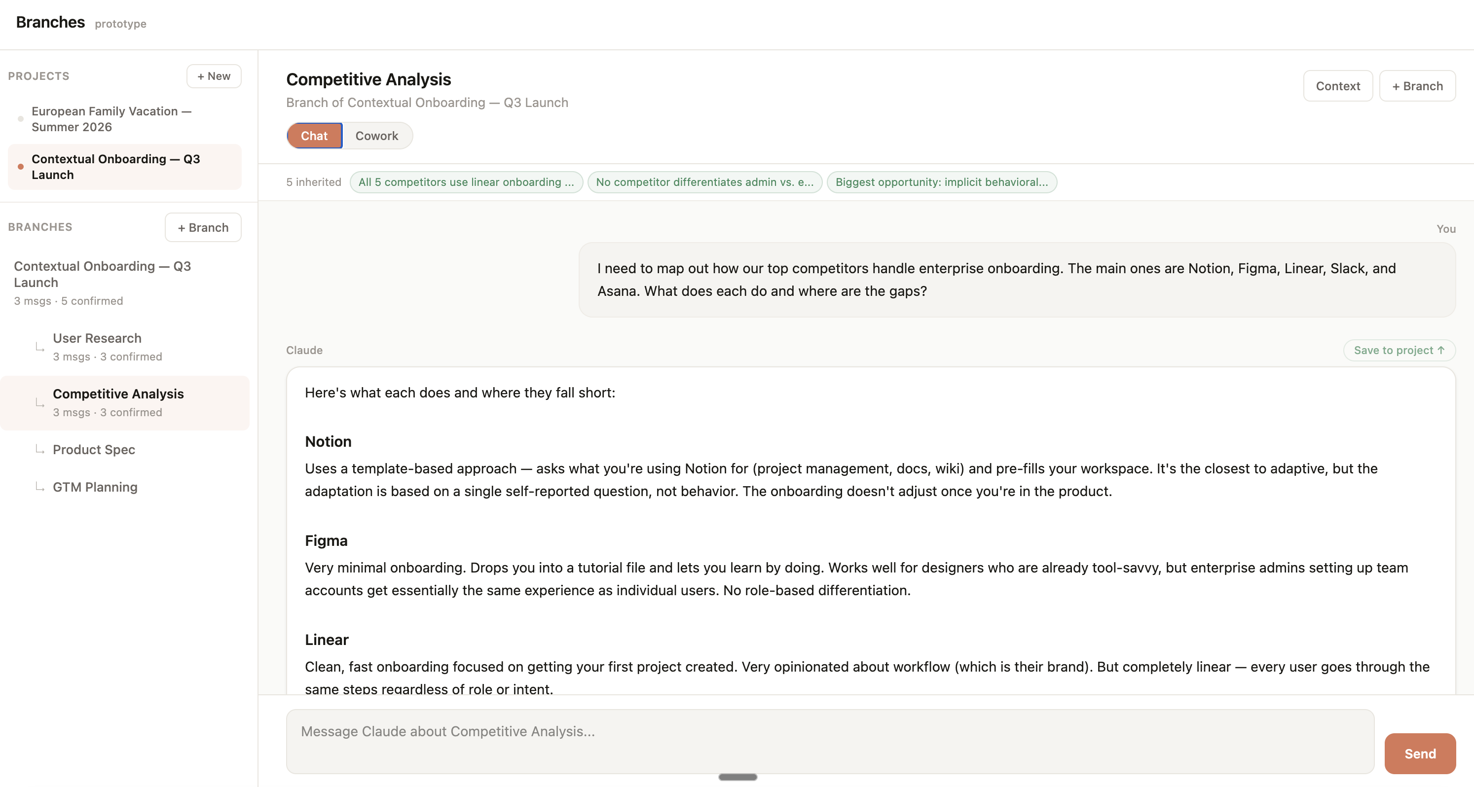
Task: Expand the 'No competitor differentiates admin vs...' context pill
Action: pos(704,182)
